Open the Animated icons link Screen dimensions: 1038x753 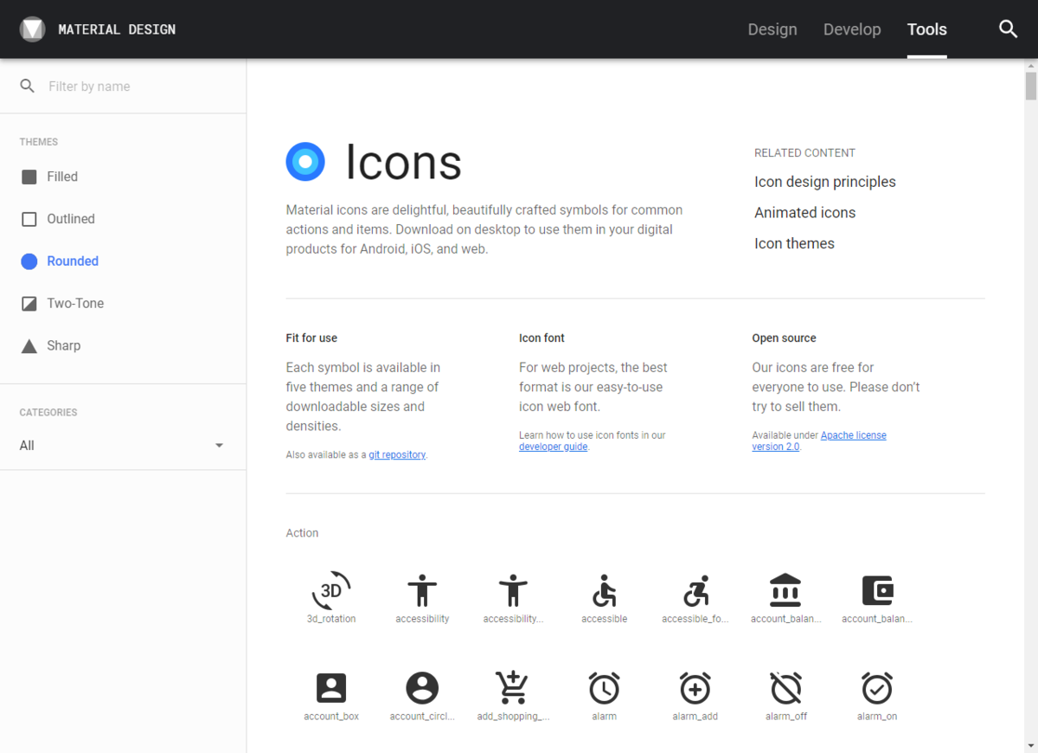click(x=804, y=213)
